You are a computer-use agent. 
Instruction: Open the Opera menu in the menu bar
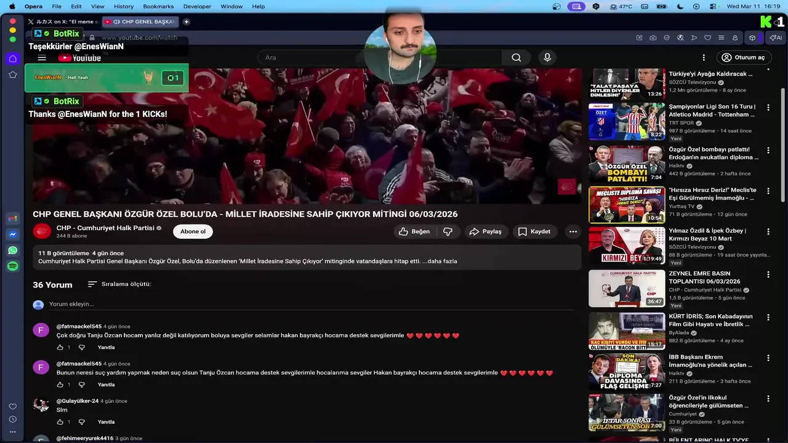coord(33,6)
